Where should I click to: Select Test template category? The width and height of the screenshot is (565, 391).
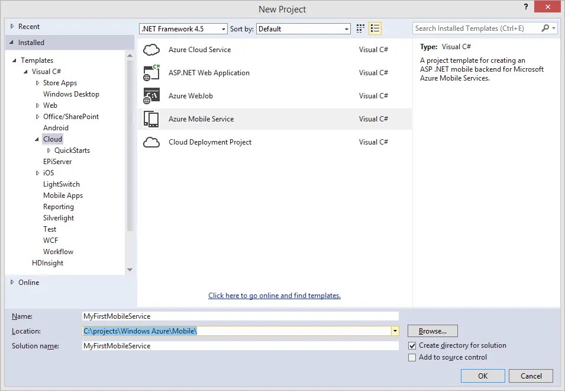pyautogui.click(x=50, y=229)
